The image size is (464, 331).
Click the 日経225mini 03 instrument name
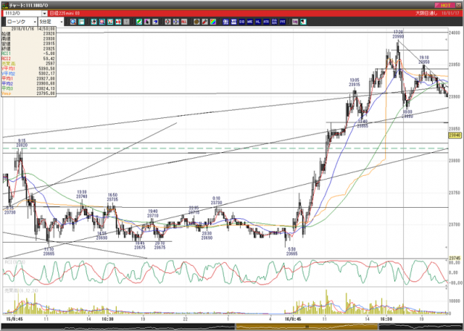click(64, 13)
